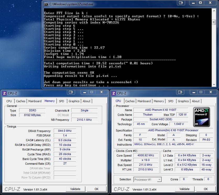The image size is (219, 195).
Task: Click the memory Type DDR3 field
Action: (32, 110)
